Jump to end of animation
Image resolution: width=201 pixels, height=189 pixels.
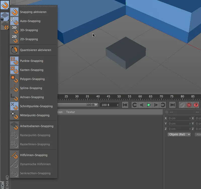[172, 105]
